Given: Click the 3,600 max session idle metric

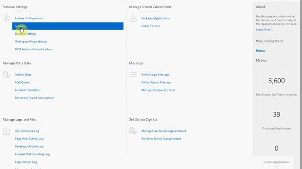Looking at the screenshot, I should coord(277,81).
